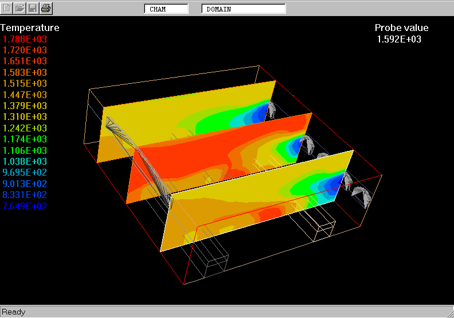Click the CHAM text field
Screen dimensions: 454x318
click(x=166, y=9)
